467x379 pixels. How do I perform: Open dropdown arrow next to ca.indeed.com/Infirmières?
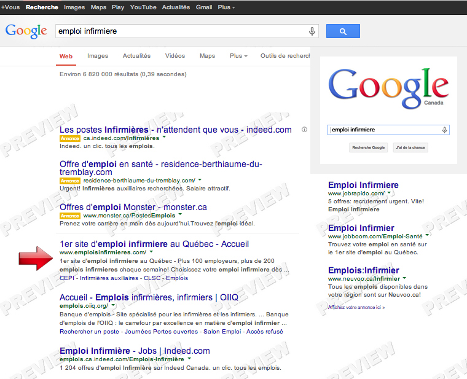[164, 138]
